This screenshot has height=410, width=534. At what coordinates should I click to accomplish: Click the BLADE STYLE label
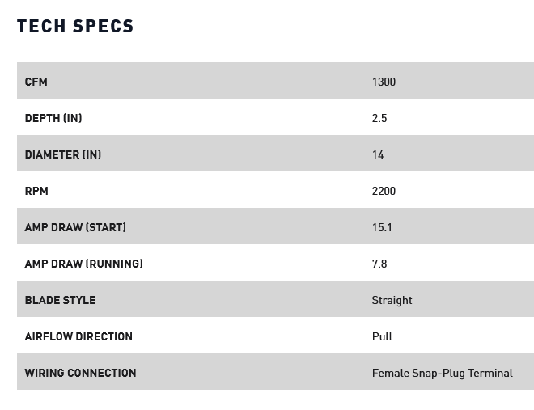(x=60, y=300)
